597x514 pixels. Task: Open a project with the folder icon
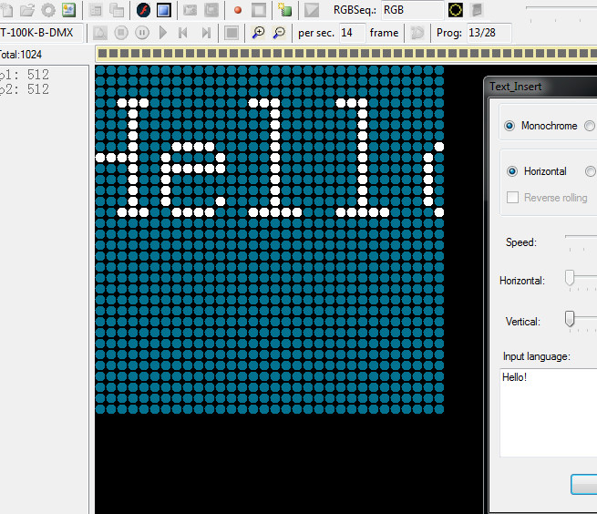coord(27,10)
